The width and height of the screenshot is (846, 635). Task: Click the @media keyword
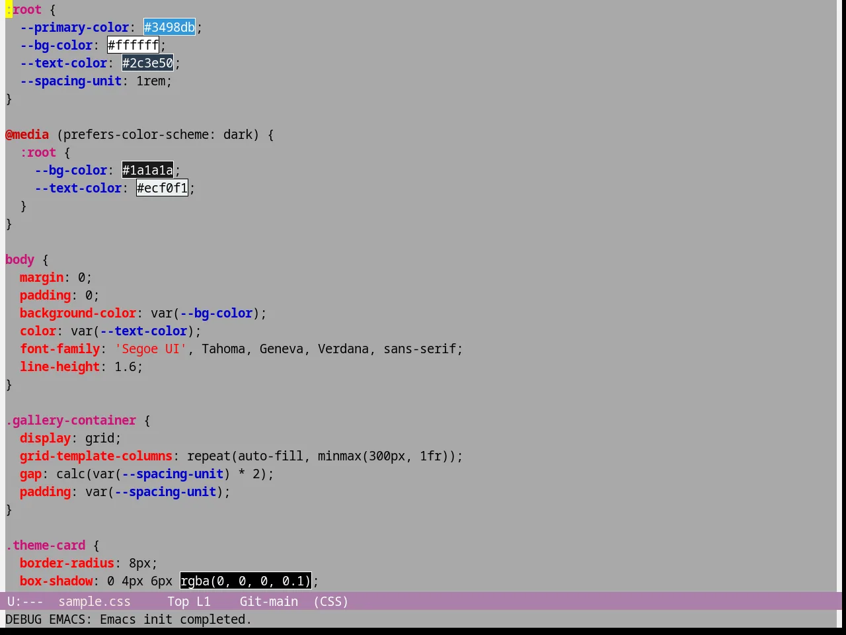point(27,134)
